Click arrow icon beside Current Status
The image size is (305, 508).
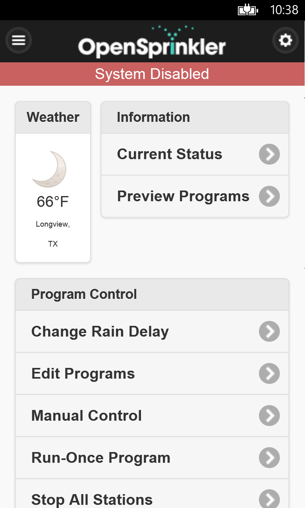[x=269, y=154]
